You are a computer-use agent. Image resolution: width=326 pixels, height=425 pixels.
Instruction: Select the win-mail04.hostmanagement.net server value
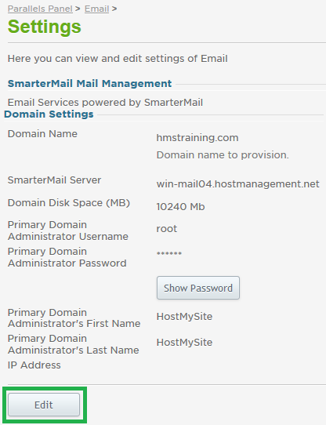coord(238,184)
